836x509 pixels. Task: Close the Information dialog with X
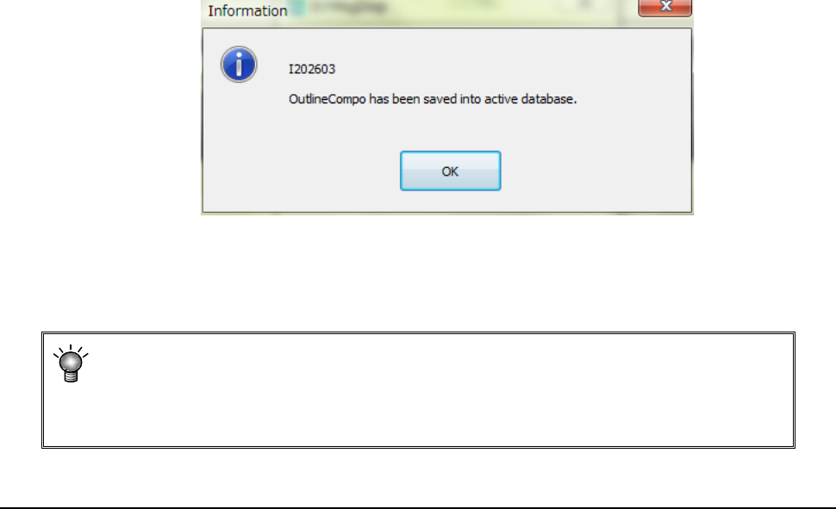pos(664,7)
